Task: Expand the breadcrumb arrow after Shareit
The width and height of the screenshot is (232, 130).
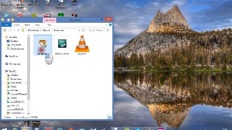Action: (x=51, y=30)
